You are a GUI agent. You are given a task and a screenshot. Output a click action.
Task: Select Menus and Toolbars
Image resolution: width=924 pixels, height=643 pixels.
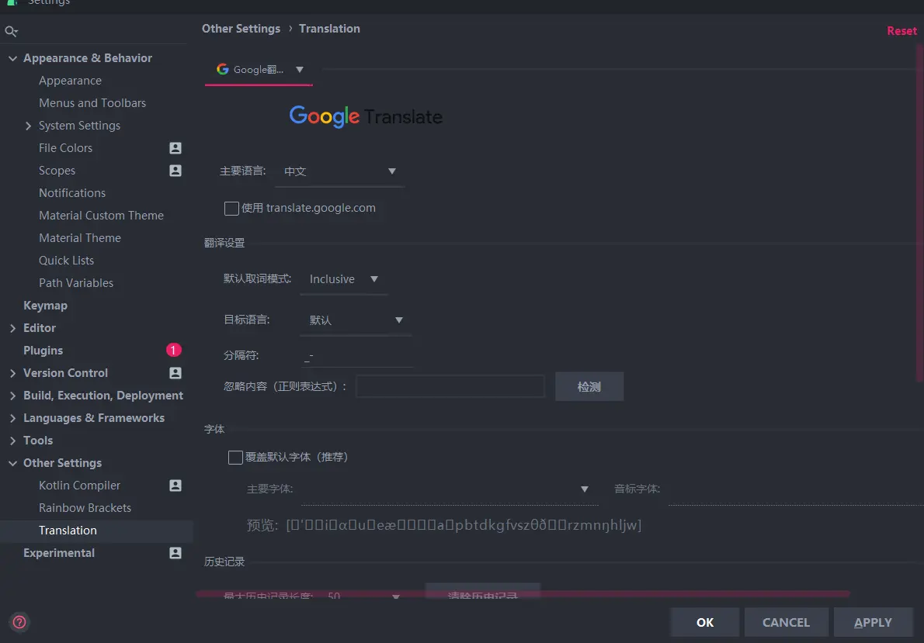tap(92, 103)
